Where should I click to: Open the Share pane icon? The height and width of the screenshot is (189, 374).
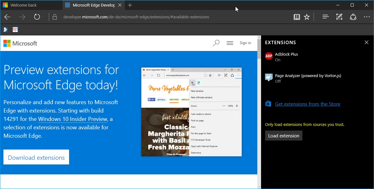tap(353, 17)
